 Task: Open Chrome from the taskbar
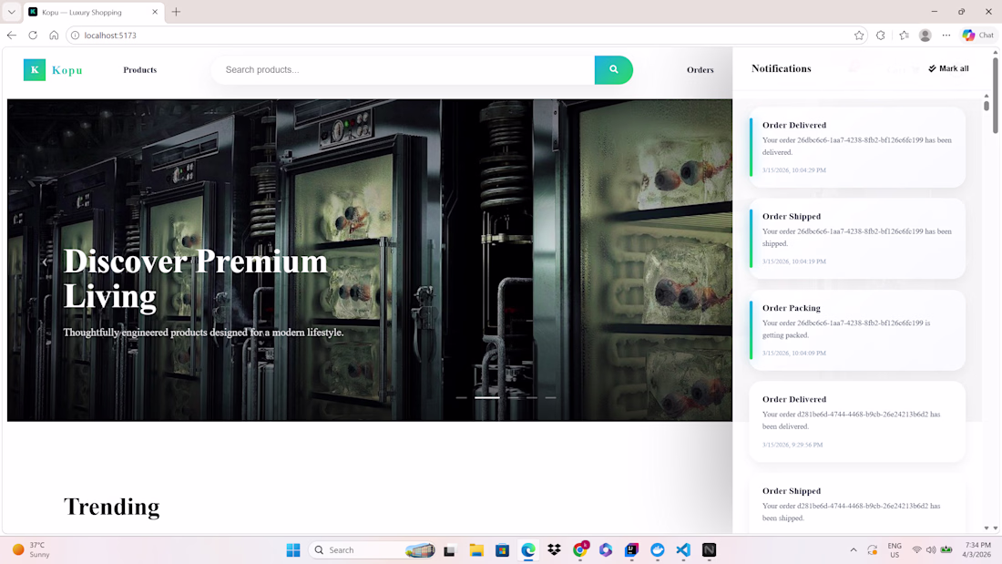tap(580, 550)
